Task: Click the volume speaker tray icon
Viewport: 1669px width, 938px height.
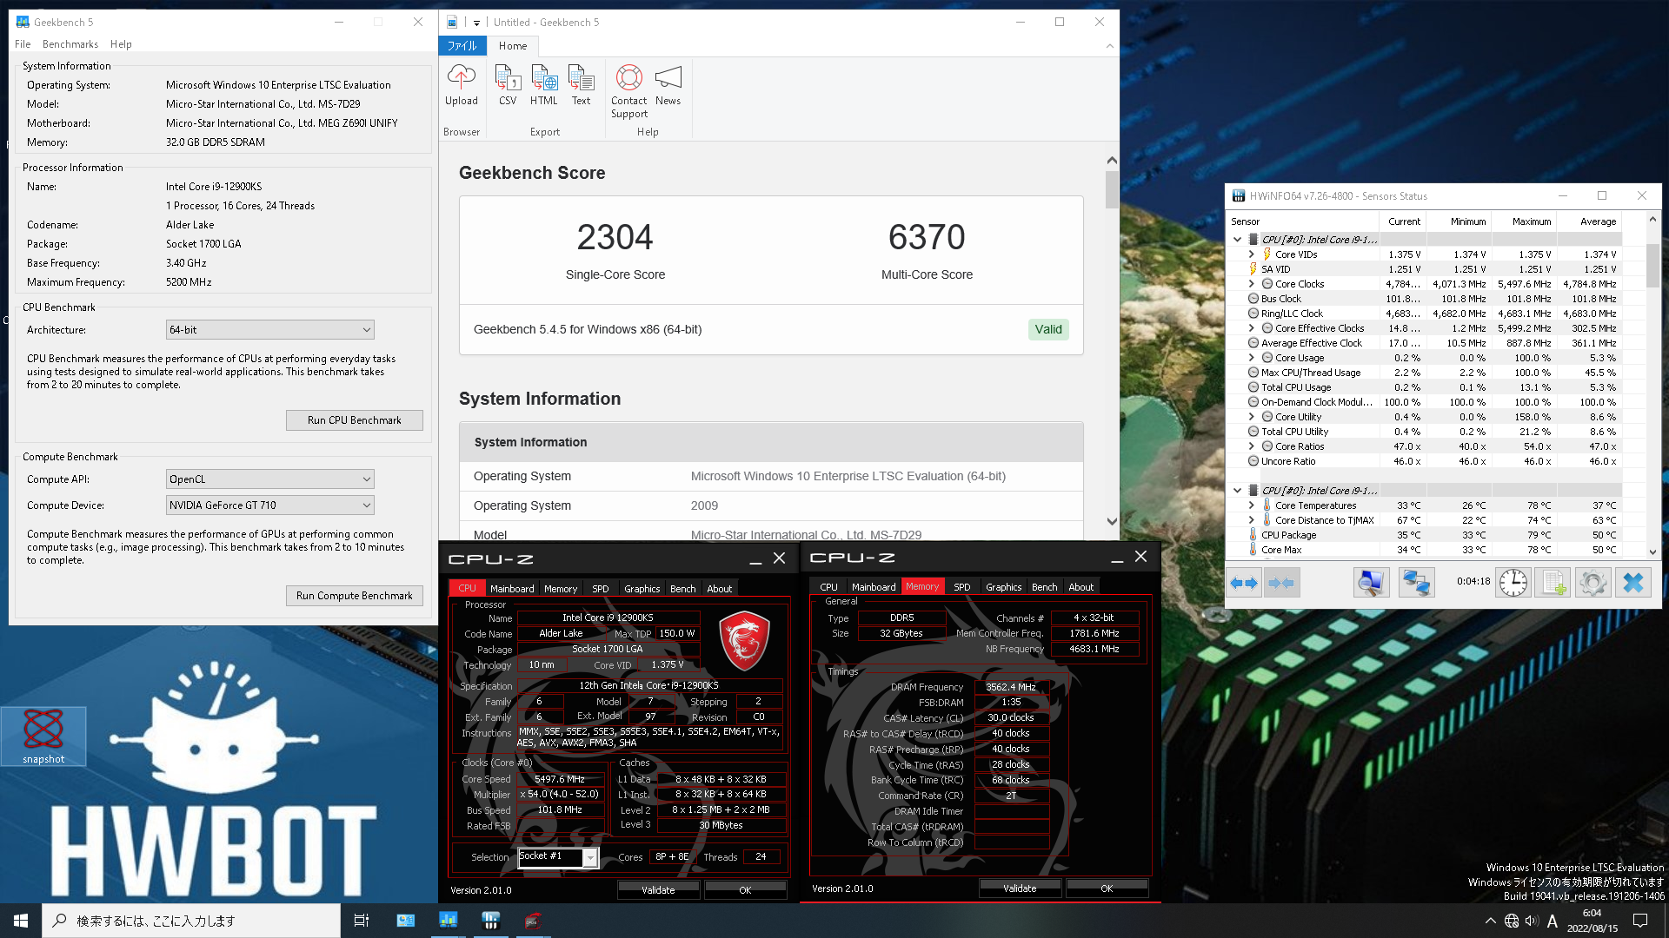Action: pos(1532,921)
